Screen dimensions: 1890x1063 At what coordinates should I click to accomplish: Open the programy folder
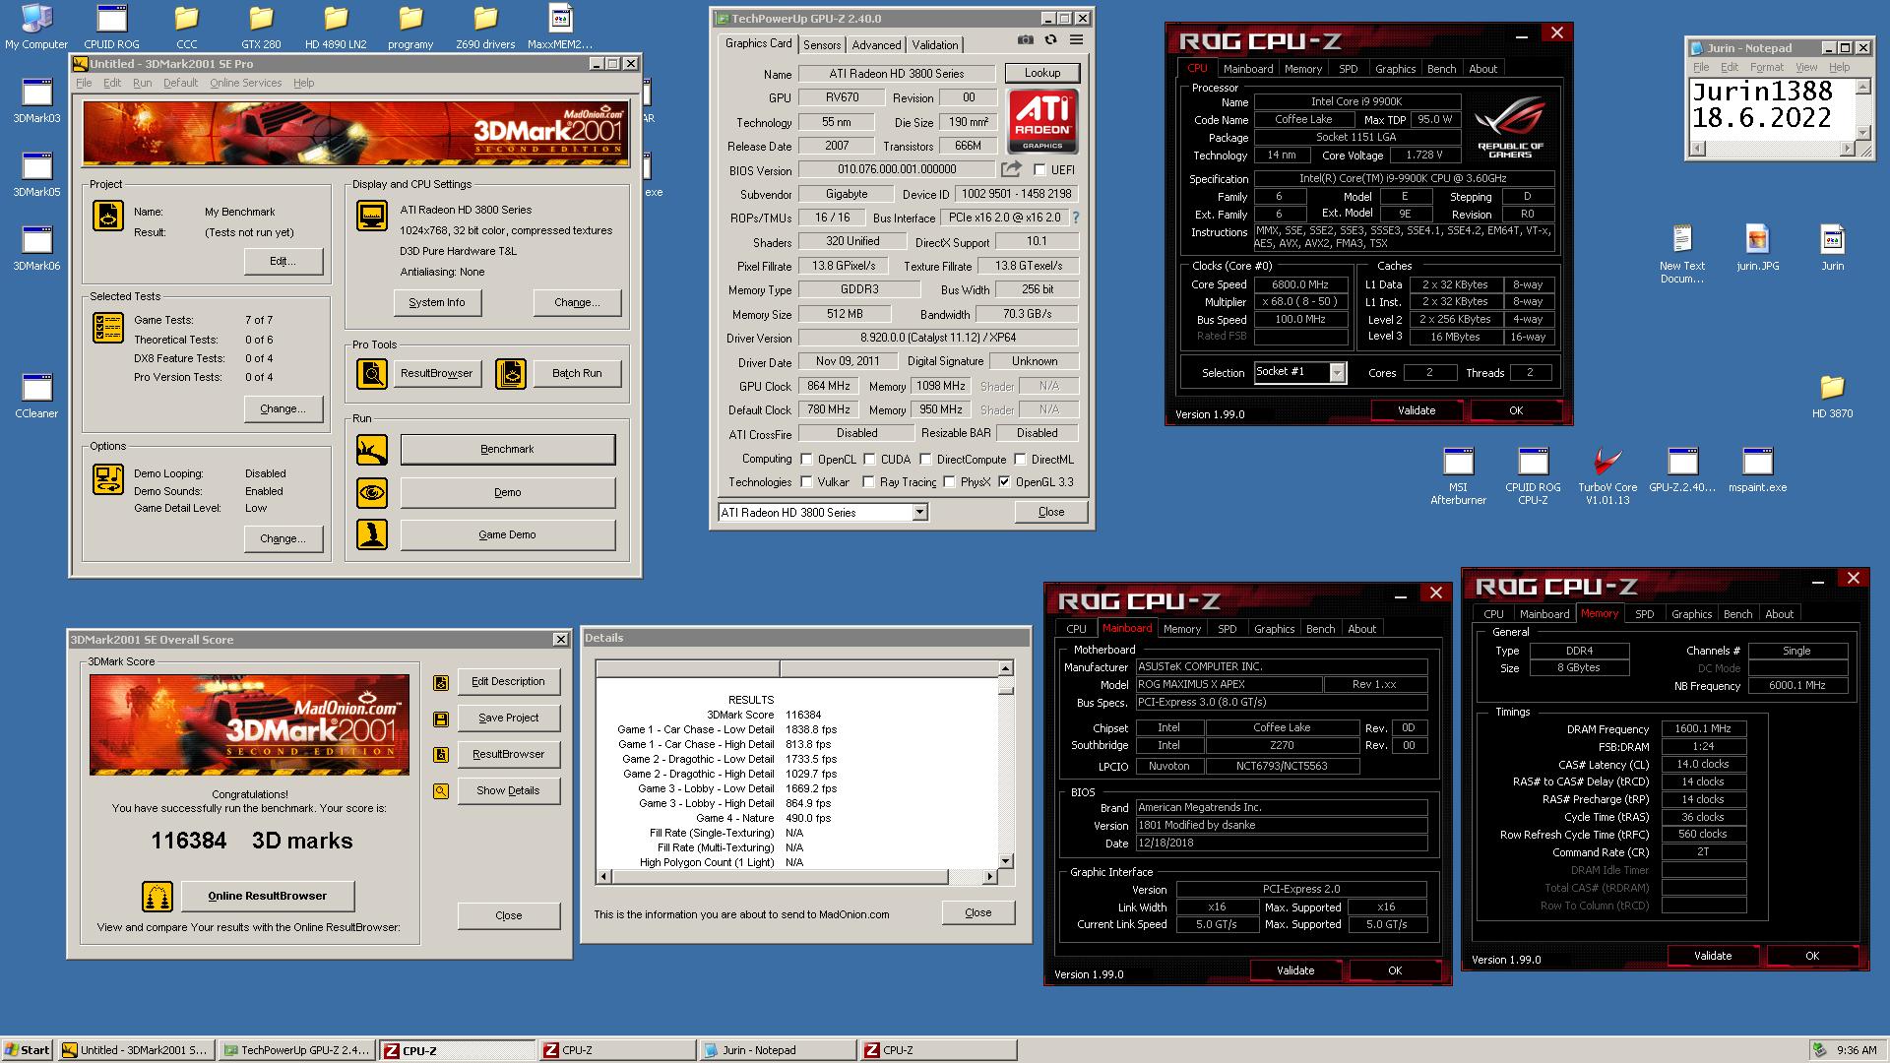click(410, 27)
